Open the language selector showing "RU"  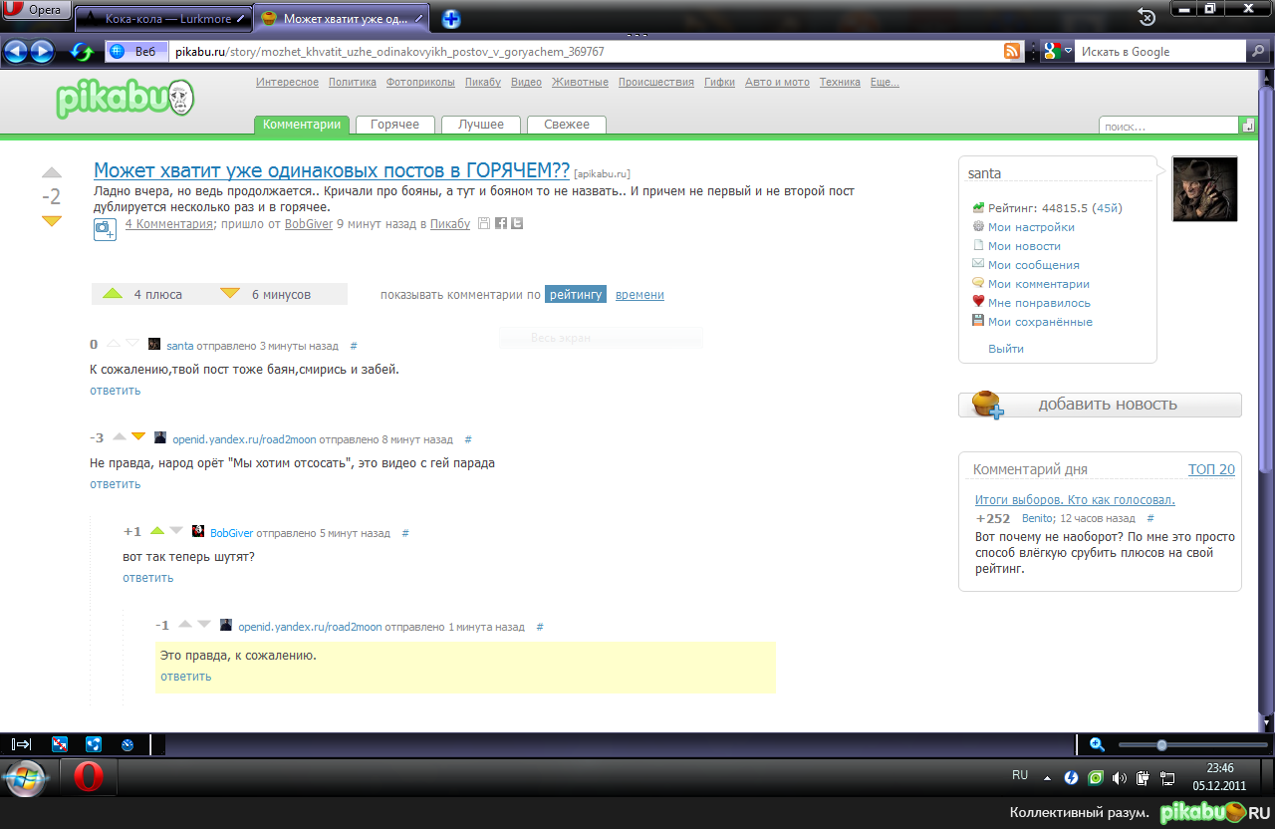coord(1019,775)
